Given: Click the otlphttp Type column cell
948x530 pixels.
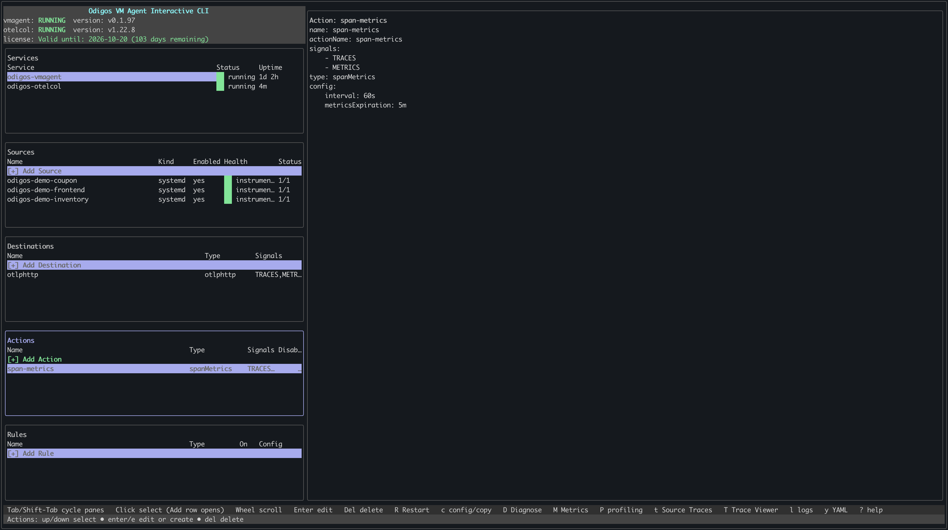Looking at the screenshot, I should (x=220, y=275).
